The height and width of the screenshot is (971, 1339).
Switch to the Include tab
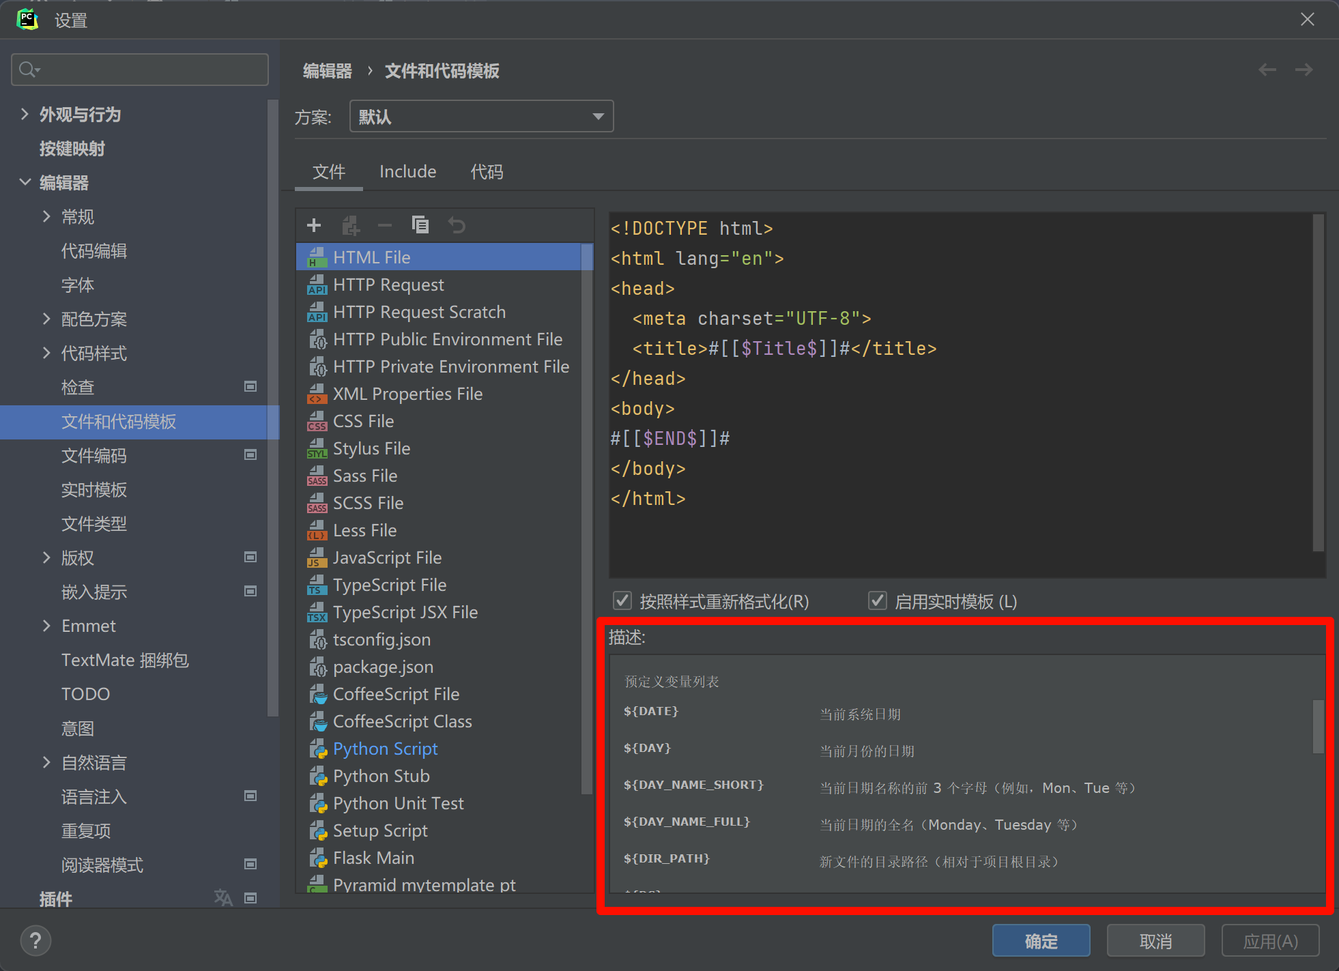407,172
